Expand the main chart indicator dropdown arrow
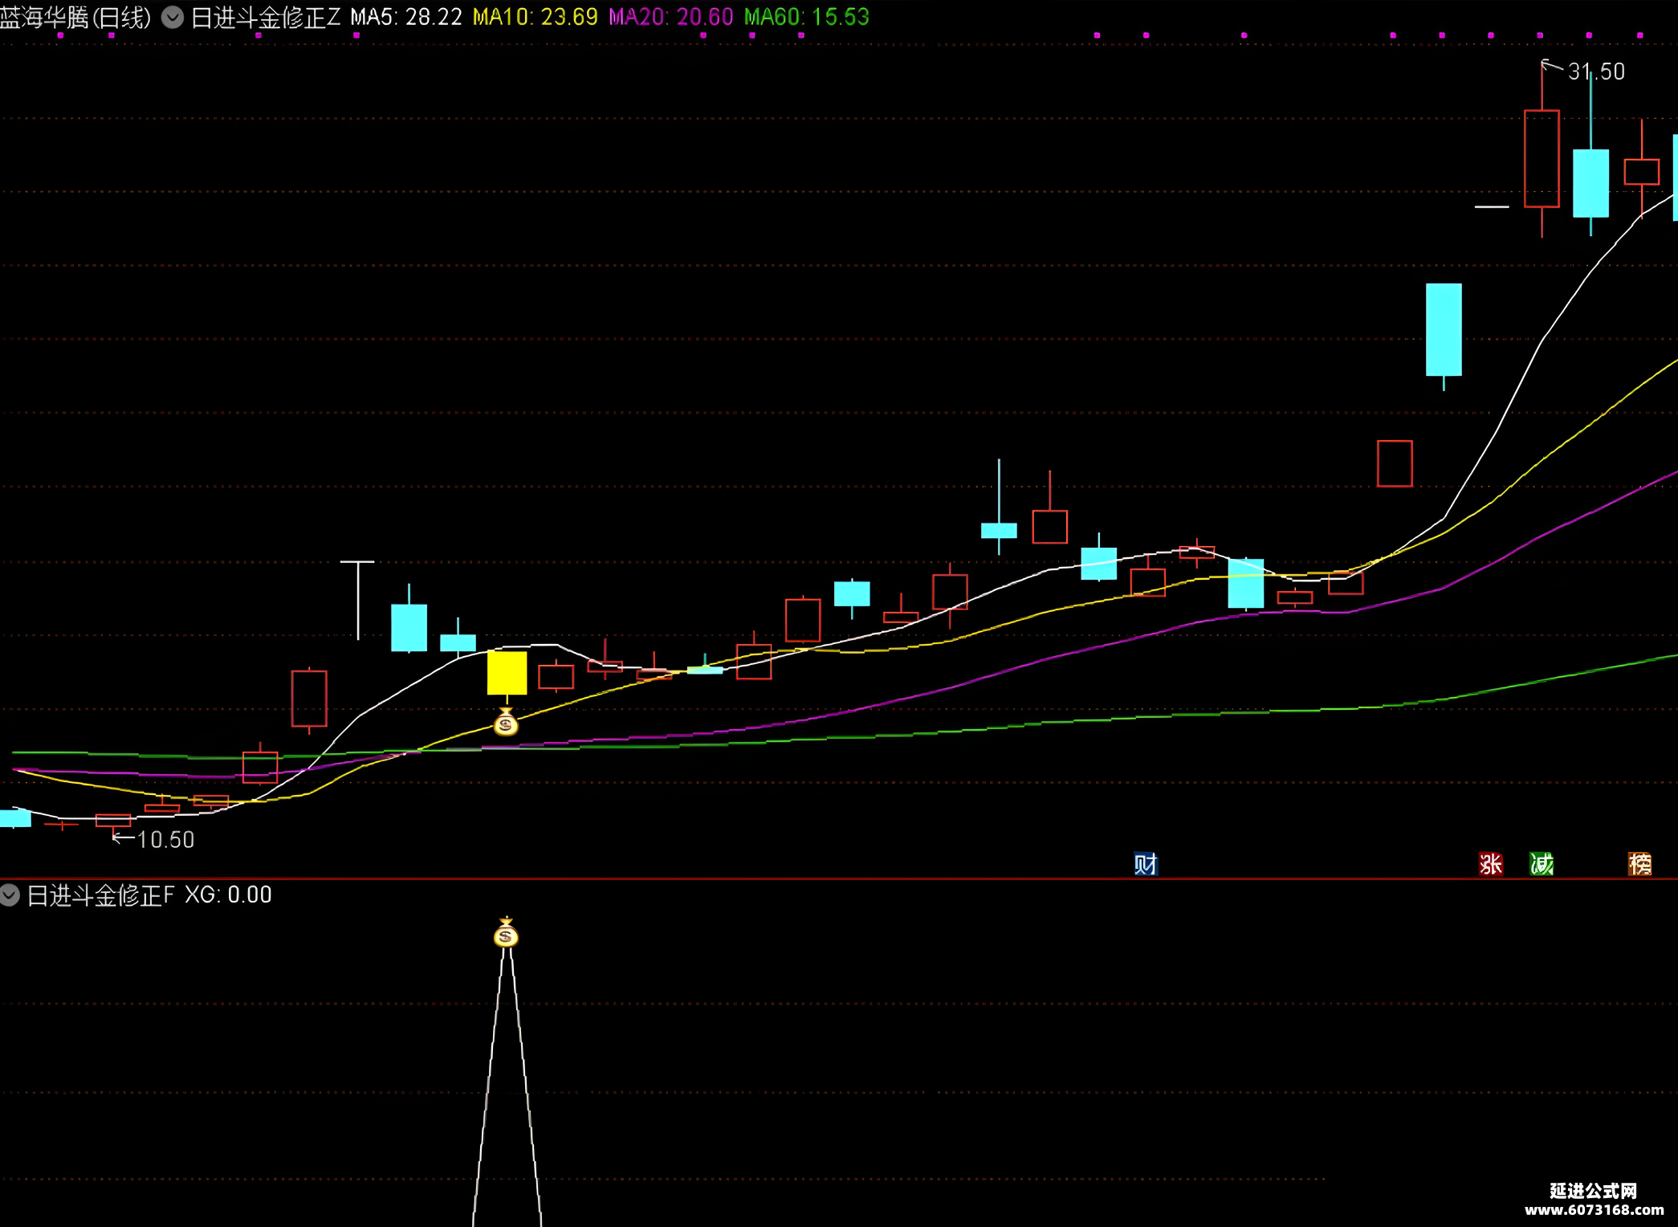This screenshot has height=1227, width=1678. pos(173,17)
